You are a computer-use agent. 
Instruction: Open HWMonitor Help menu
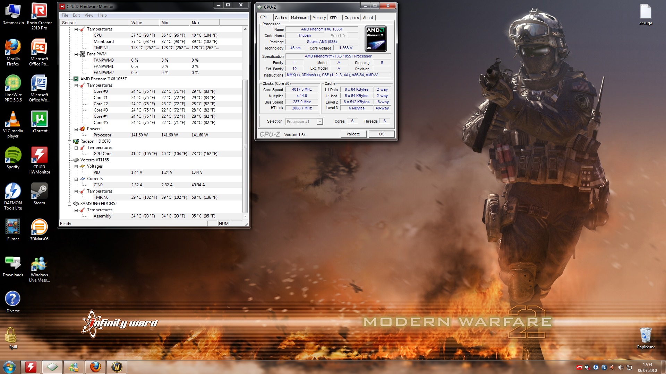102,15
